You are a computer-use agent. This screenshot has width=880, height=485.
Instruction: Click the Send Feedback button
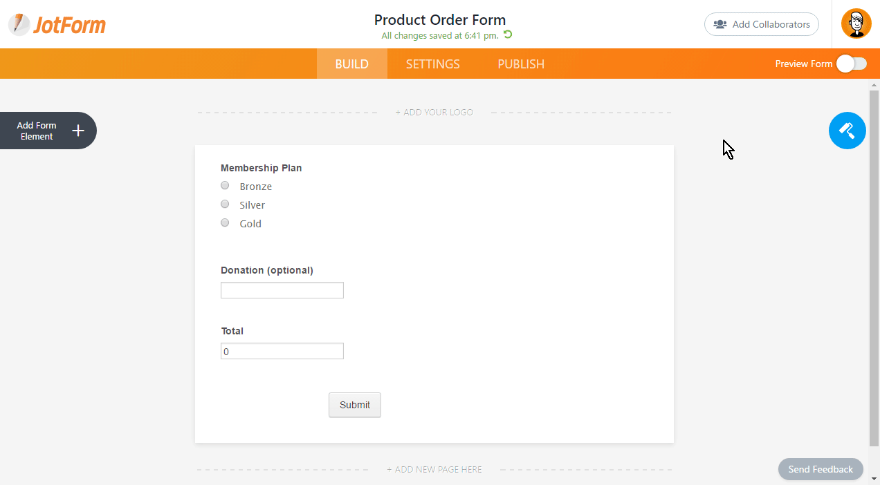click(x=821, y=469)
